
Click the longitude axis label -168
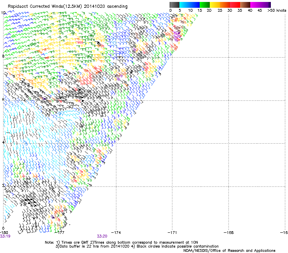[229, 233]
